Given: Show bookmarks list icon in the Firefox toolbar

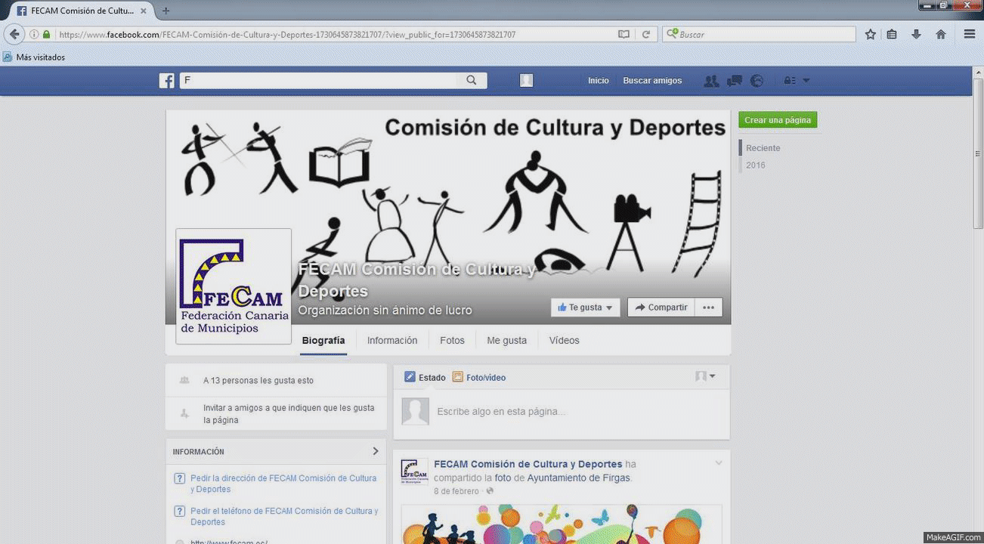Looking at the screenshot, I should tap(892, 34).
